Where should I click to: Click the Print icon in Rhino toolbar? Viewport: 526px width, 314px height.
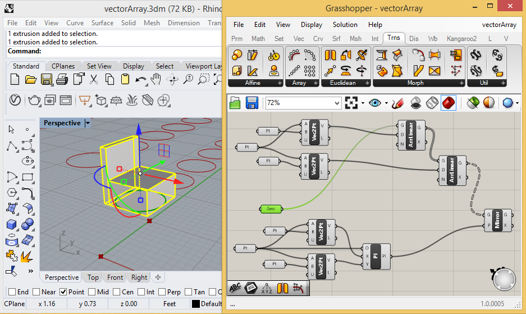62,80
